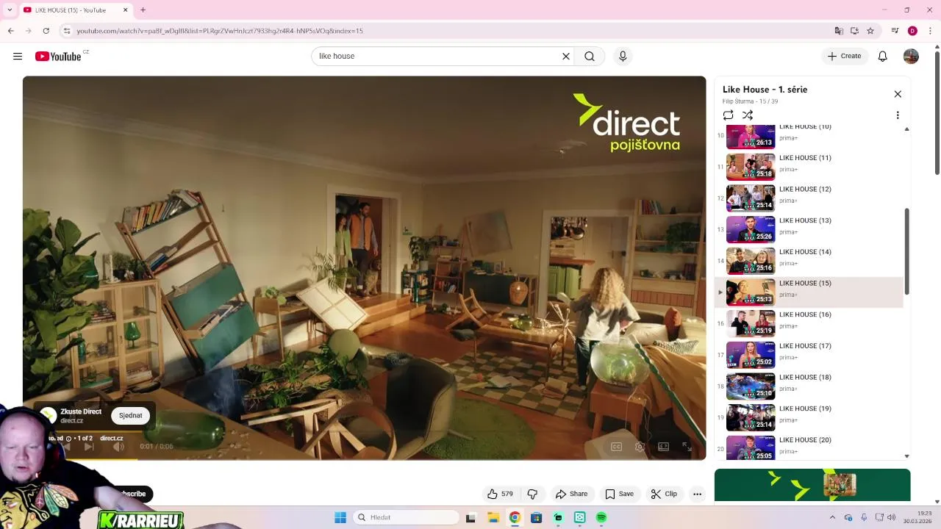The height and width of the screenshot is (529, 941).
Task: Go back in browser history
Action: (x=10, y=31)
